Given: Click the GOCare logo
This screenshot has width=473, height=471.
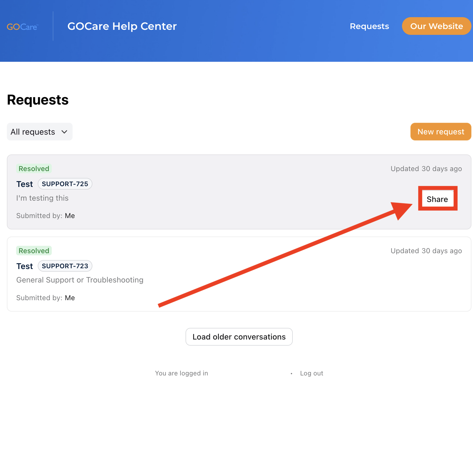Looking at the screenshot, I should [22, 27].
